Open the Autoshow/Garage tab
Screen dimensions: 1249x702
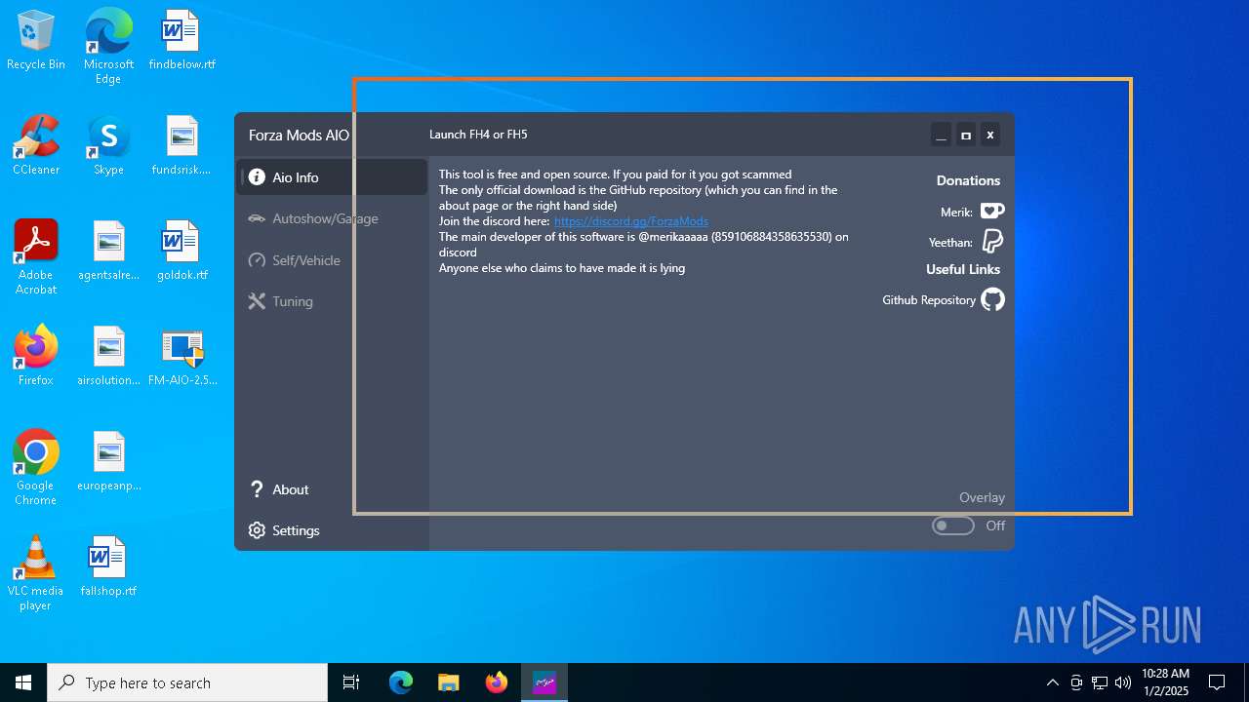[332, 218]
